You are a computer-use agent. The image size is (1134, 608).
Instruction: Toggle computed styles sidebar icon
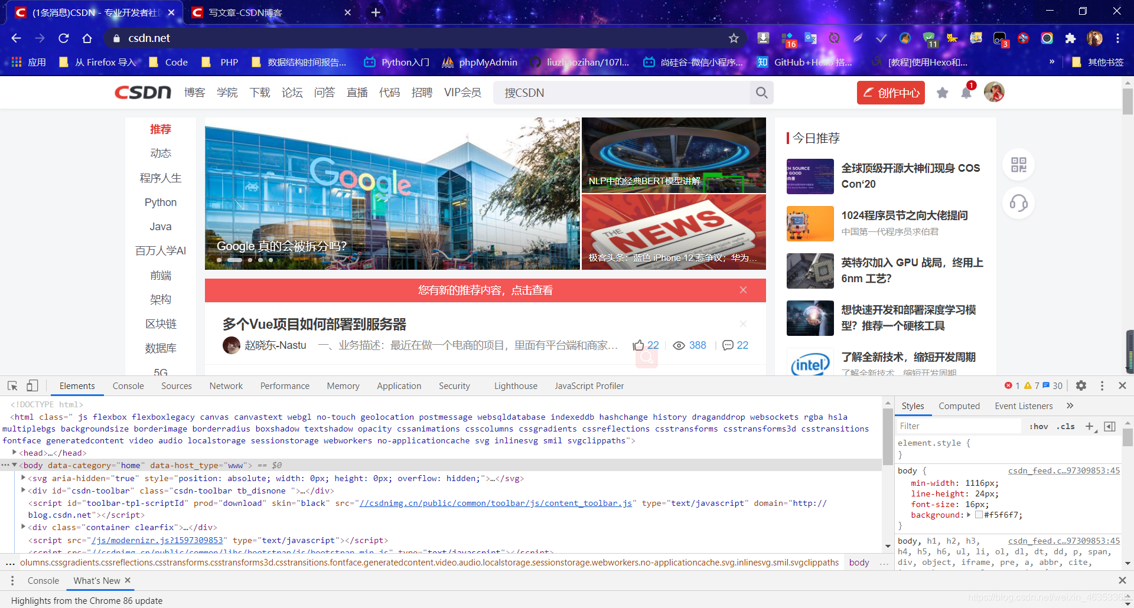(1110, 426)
